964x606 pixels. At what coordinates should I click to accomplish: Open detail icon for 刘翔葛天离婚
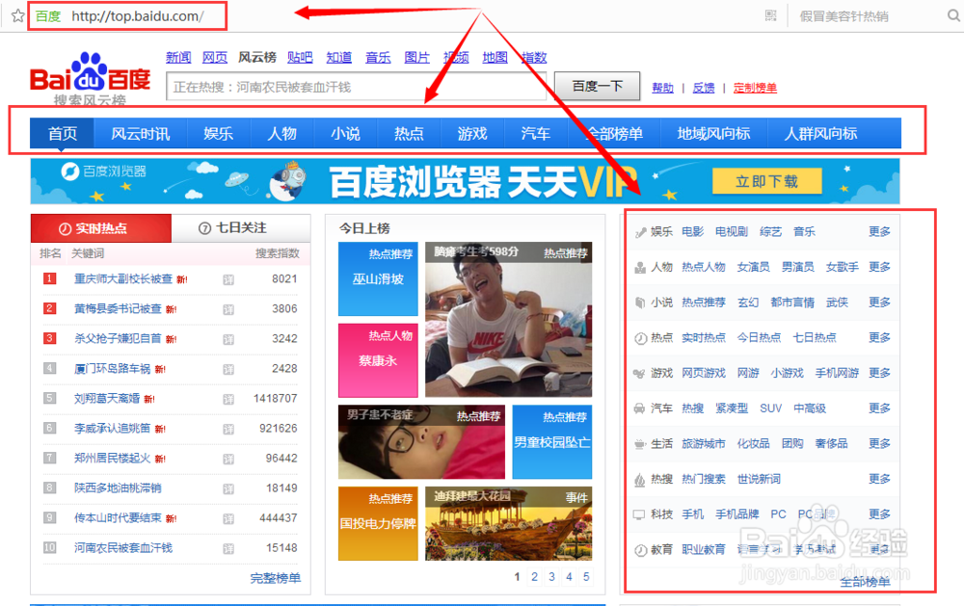coord(228,400)
